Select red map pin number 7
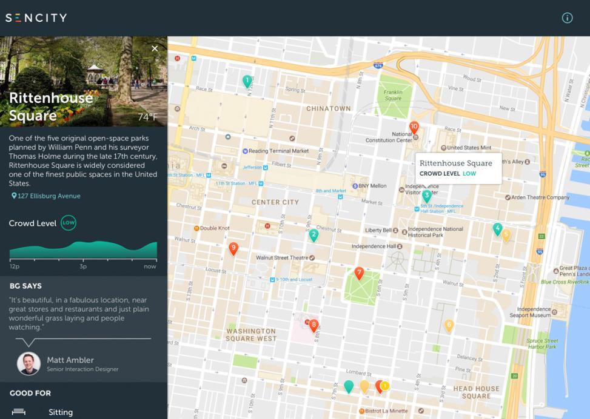 coord(359,273)
